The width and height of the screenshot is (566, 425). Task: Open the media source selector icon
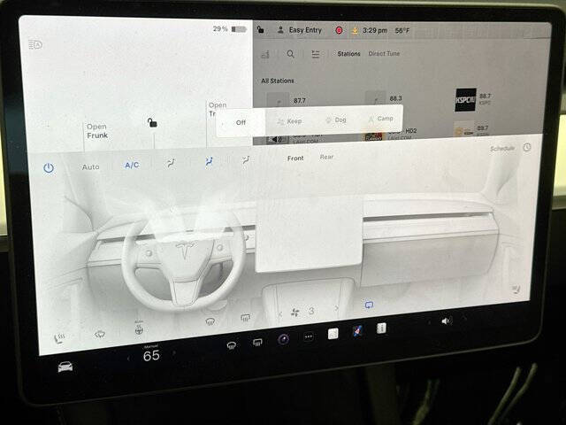[265, 54]
